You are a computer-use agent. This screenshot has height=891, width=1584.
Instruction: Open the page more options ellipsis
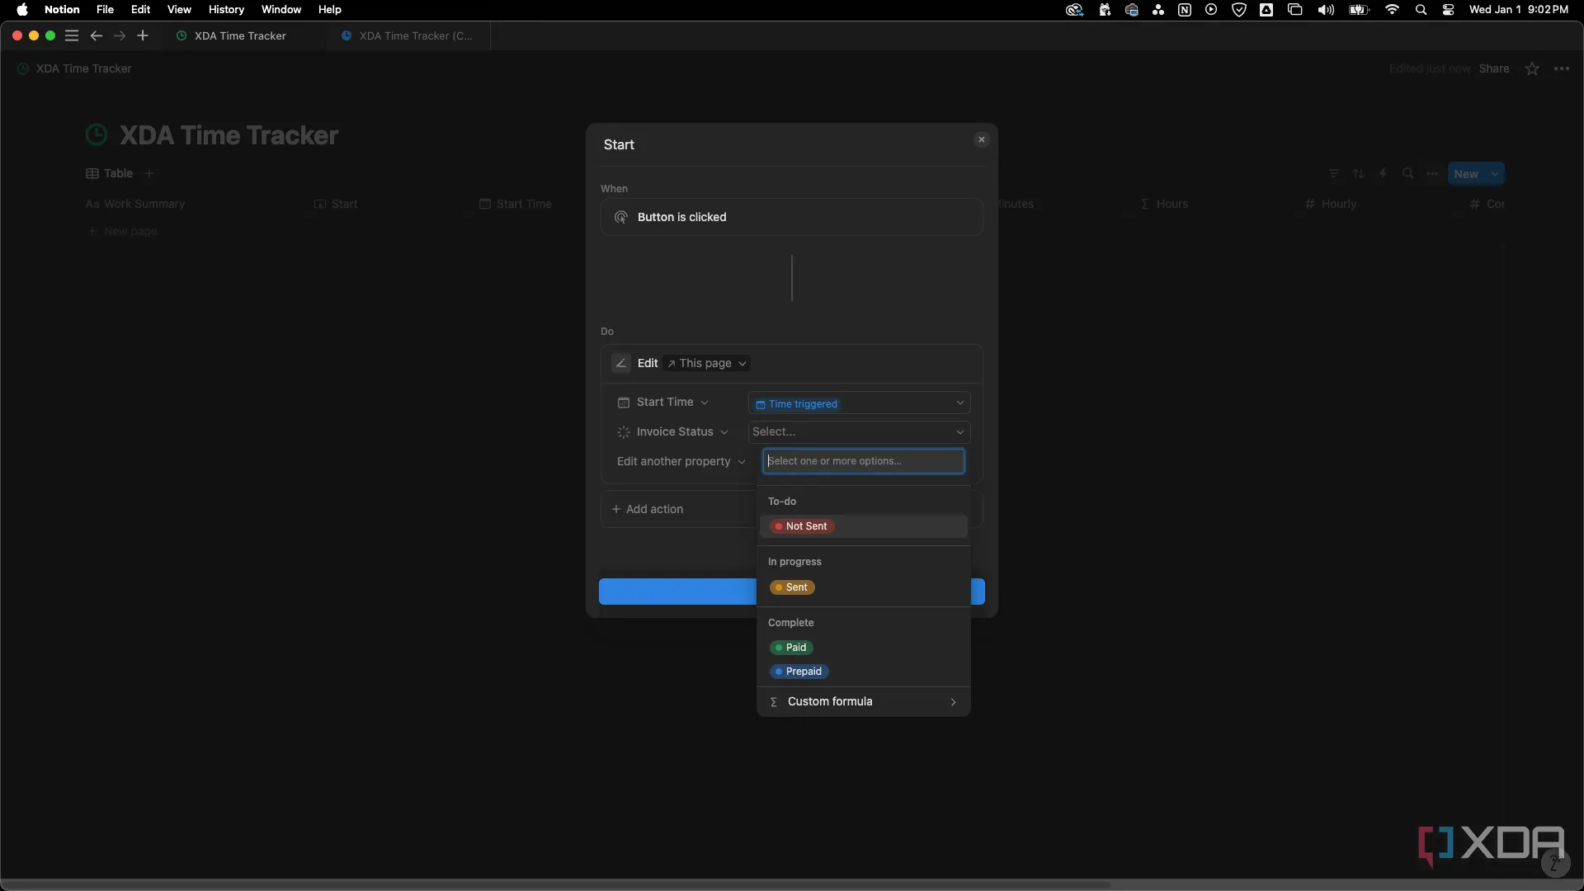(x=1562, y=68)
